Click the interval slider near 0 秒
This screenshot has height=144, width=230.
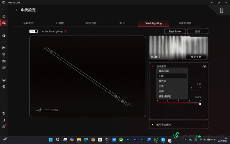(x=194, y=90)
